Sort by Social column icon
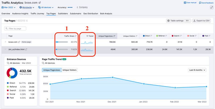 pyautogui.click(x=196, y=36)
